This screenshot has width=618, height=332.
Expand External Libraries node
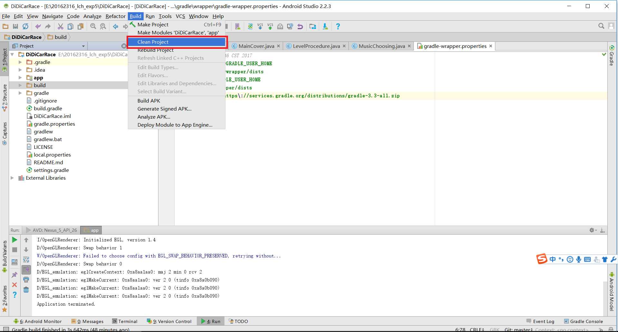click(12, 178)
